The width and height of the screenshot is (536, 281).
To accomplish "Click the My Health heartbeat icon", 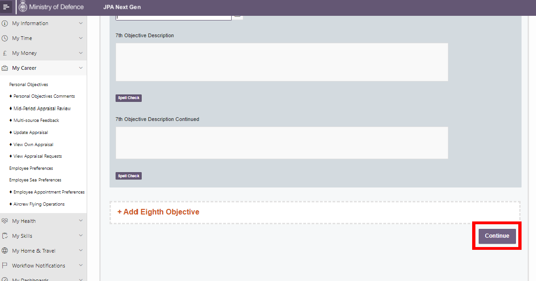I will tap(5, 221).
